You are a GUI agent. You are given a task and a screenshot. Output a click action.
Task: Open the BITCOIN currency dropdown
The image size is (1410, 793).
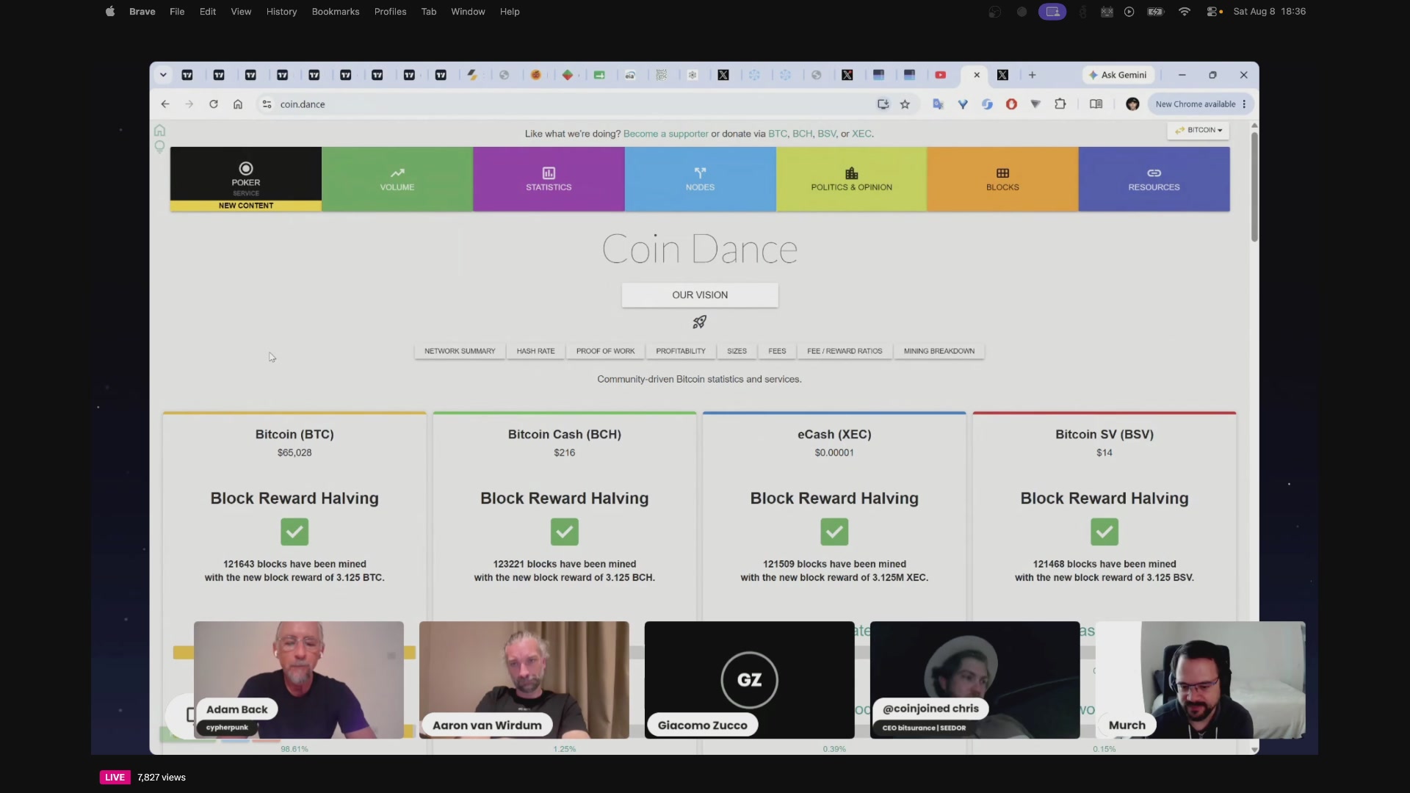tap(1198, 130)
